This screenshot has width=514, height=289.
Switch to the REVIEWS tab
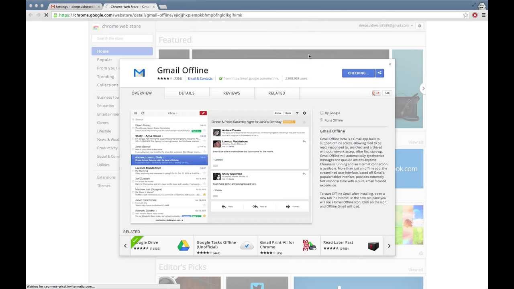(x=232, y=93)
